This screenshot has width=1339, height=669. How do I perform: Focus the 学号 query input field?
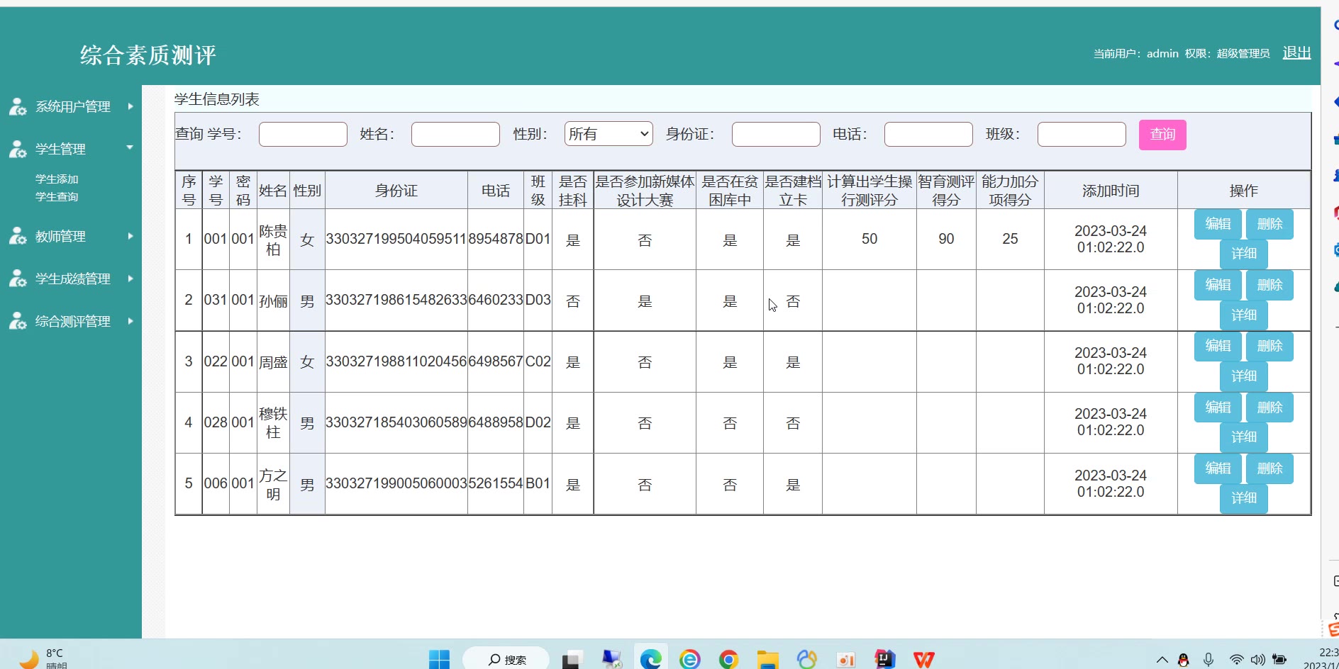pyautogui.click(x=303, y=134)
